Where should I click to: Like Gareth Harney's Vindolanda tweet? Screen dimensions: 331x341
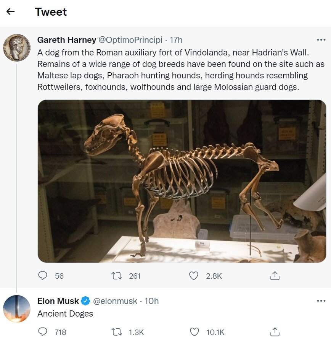[194, 276]
